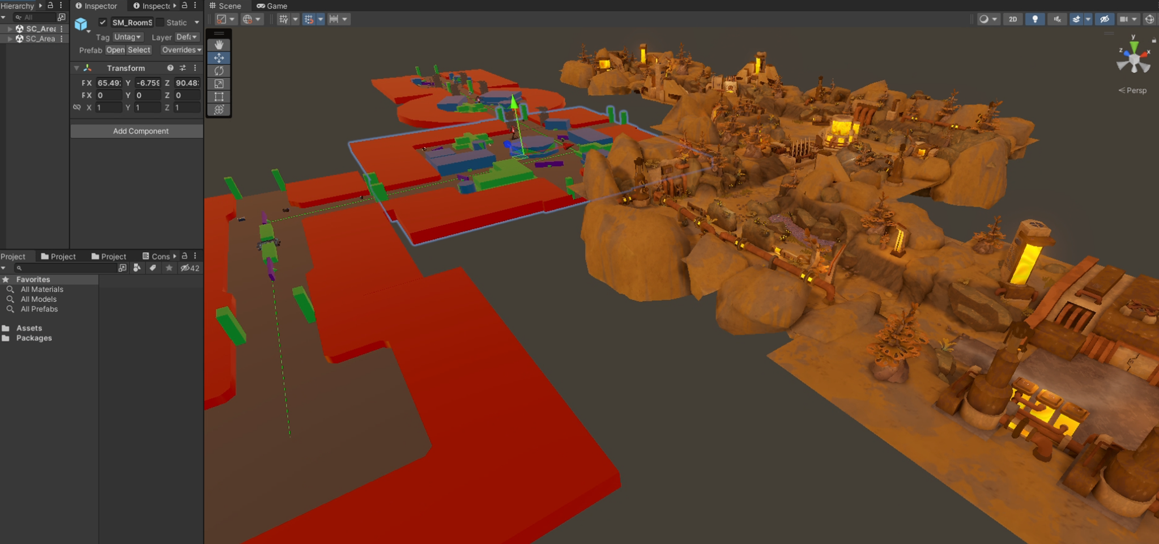The width and height of the screenshot is (1159, 544).
Task: Expand the prefab Overrides dropdown
Action: [181, 50]
